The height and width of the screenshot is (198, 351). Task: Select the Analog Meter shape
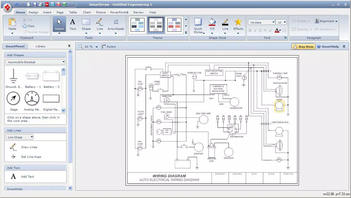pos(32,101)
